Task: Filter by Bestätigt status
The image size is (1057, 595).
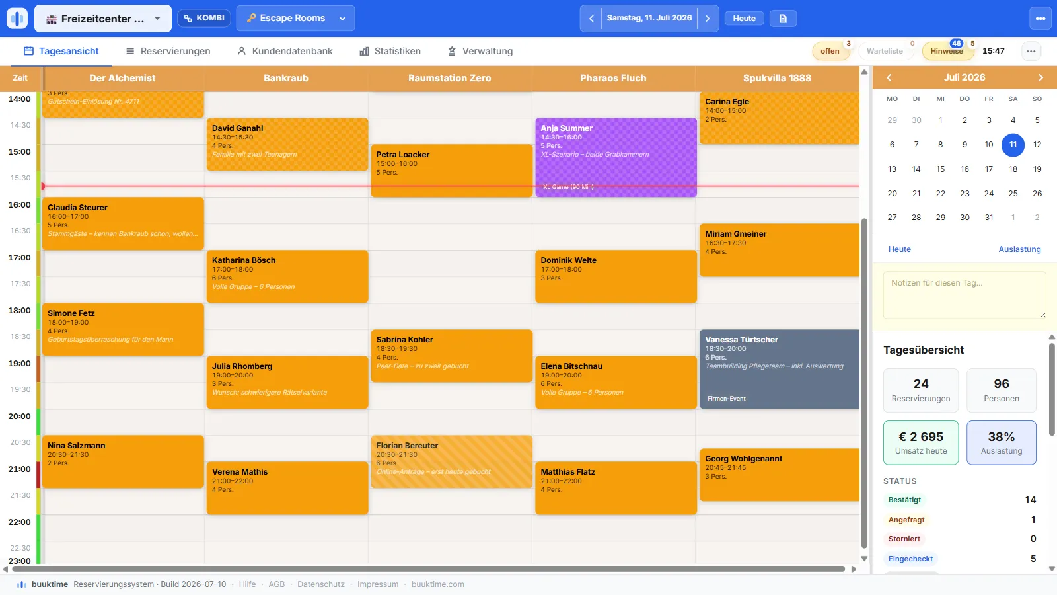Action: pyautogui.click(x=904, y=500)
